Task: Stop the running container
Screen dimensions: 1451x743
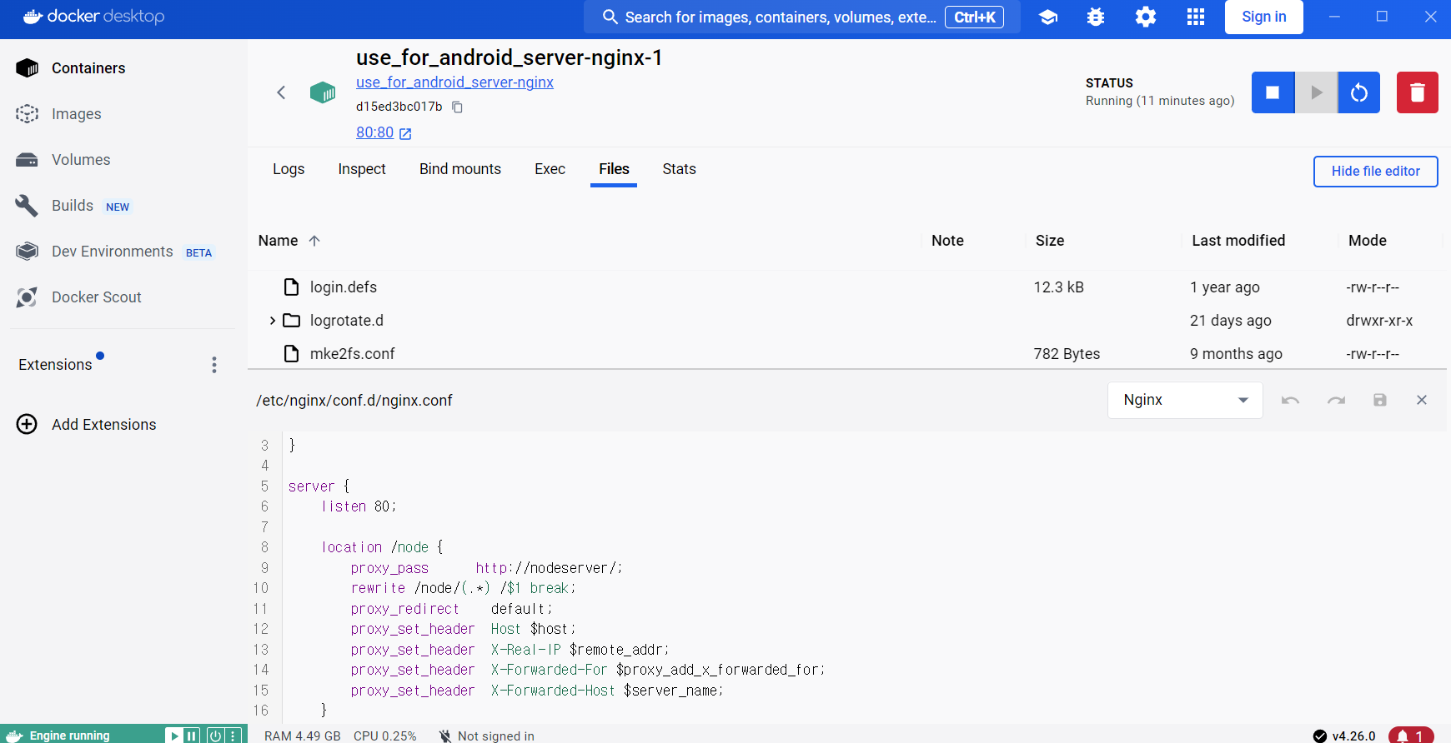Action: [1273, 92]
